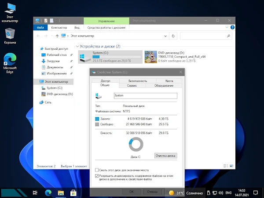The height and width of the screenshot is (198, 264).
Task: Open the Этот компьютер desktop icon
Action: pos(10,13)
